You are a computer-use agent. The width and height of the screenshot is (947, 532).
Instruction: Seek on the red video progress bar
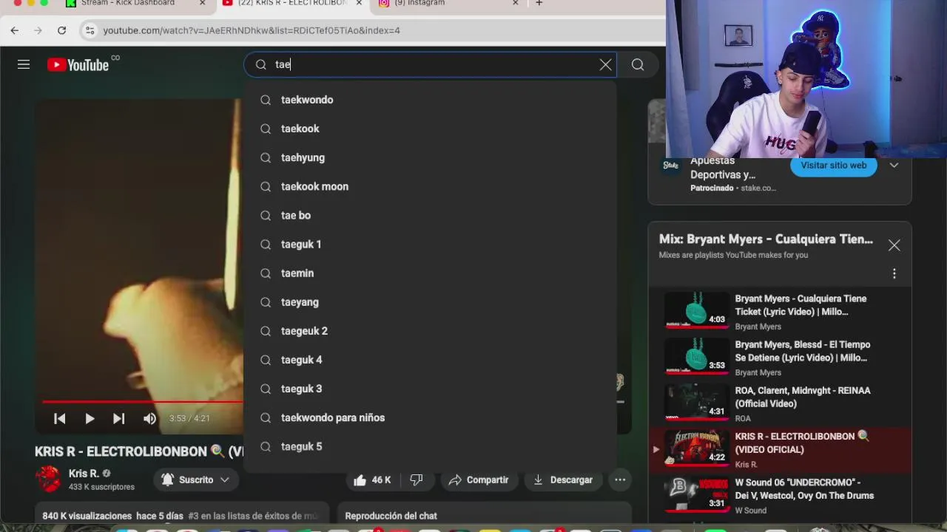coord(142,402)
